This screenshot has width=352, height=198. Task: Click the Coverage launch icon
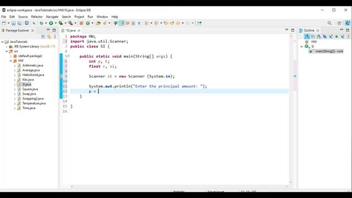click(x=61, y=23)
